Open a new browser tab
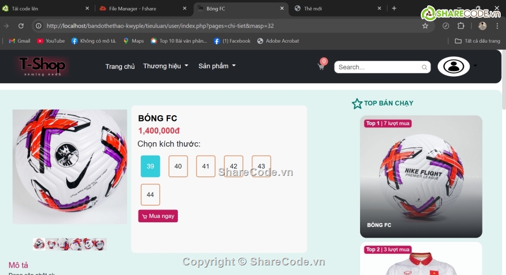Screen dimensions: 506x275 (x=394, y=9)
